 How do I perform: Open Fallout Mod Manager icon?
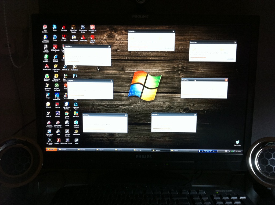pyautogui.click(x=74, y=29)
